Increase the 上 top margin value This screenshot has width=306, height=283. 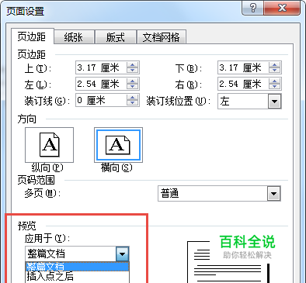tap(133, 64)
